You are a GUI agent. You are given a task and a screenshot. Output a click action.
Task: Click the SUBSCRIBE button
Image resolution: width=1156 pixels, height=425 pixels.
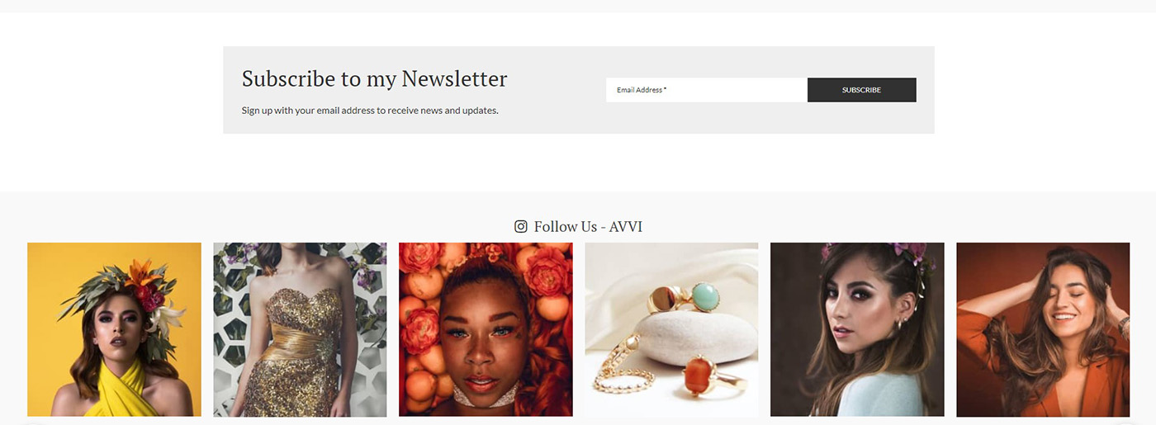[x=861, y=90]
